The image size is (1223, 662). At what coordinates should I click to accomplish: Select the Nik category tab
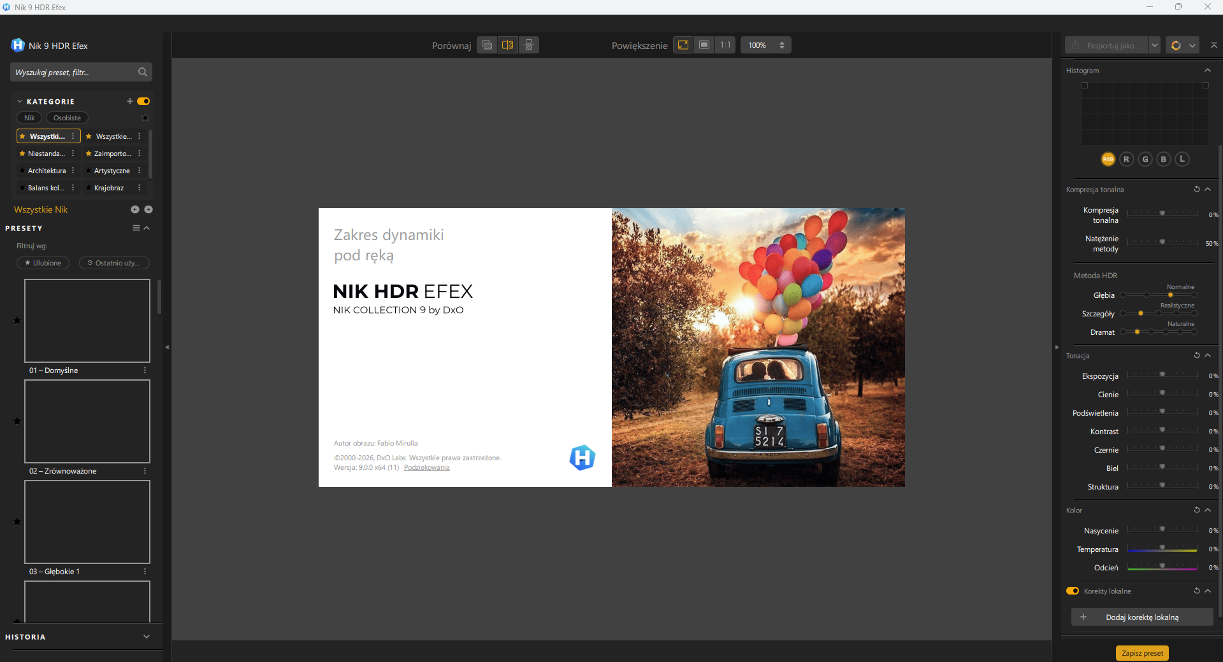click(29, 118)
